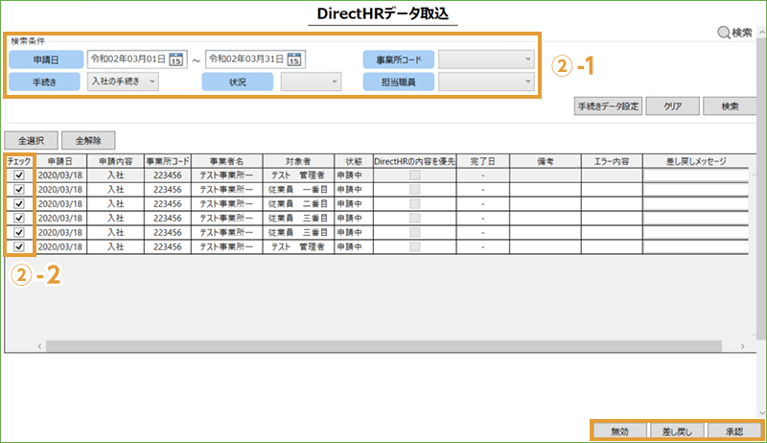The image size is (767, 443).
Task: Click 223456 cell in the 一番目 row
Action: [x=168, y=189]
